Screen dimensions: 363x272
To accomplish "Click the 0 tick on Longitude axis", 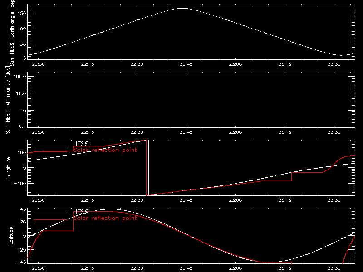I will (25, 168).
